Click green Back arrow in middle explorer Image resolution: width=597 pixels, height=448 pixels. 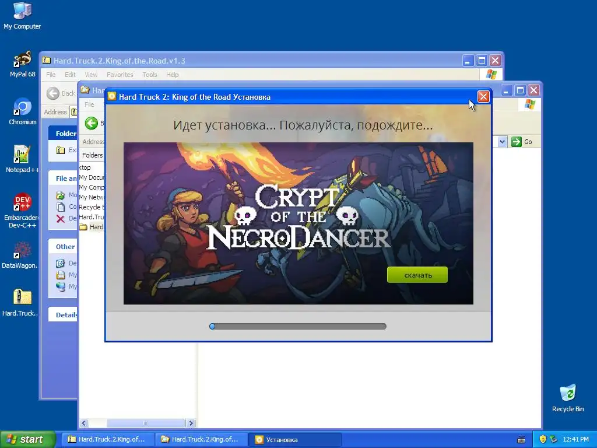(x=92, y=123)
